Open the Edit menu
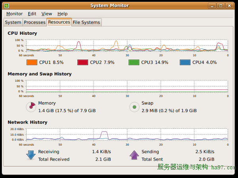 point(32,14)
